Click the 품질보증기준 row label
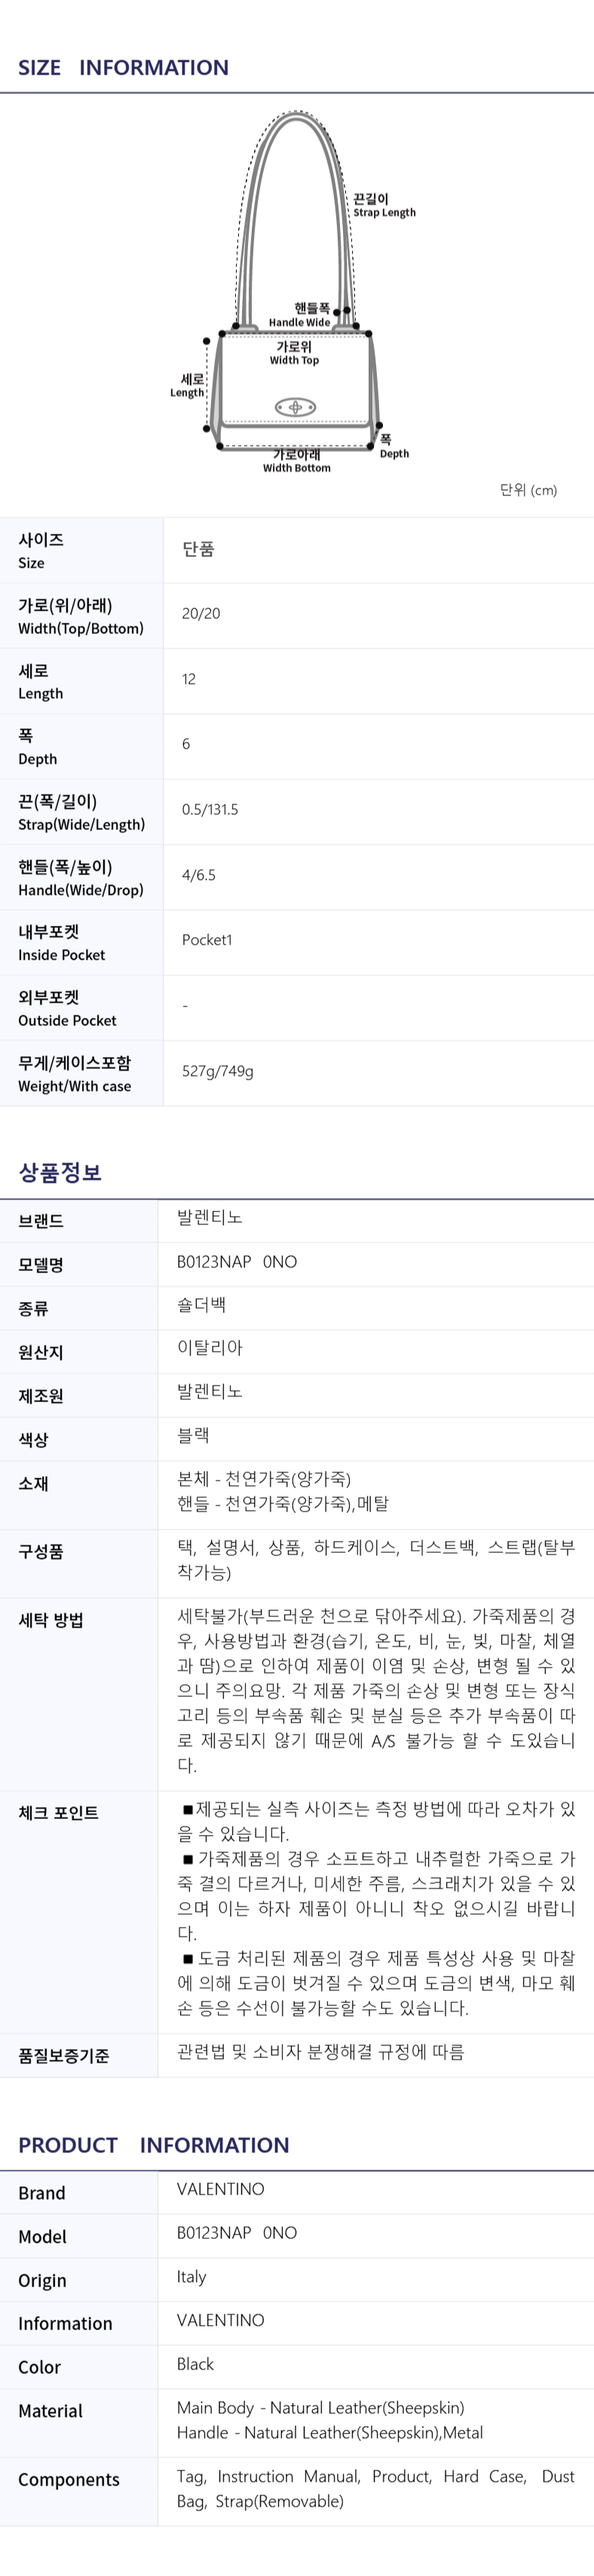The height and width of the screenshot is (2576, 594). (64, 2056)
